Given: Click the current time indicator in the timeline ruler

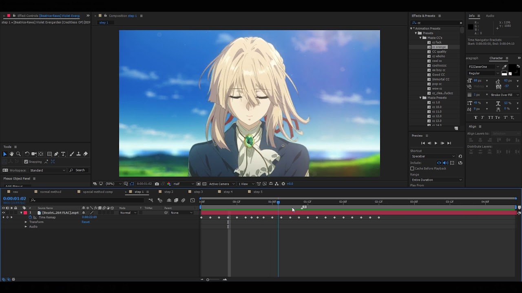Looking at the screenshot, I should [x=279, y=202].
